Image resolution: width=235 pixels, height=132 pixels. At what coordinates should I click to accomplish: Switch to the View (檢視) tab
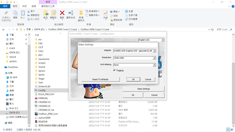[34, 6]
